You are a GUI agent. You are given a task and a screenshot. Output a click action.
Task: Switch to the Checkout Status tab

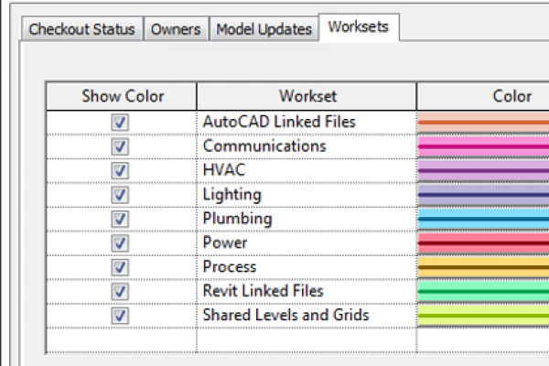click(81, 29)
